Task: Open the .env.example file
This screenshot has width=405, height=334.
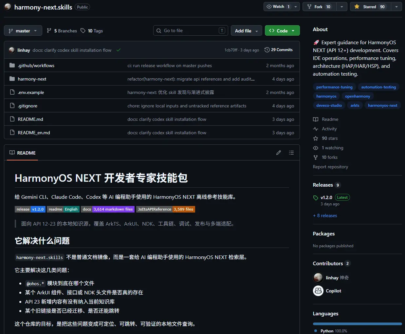Action: click(31, 92)
